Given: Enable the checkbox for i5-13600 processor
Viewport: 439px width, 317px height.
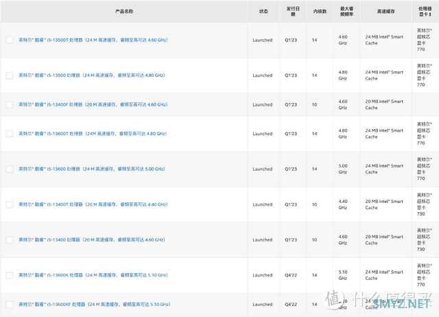Looking at the screenshot, I should click(10, 169).
